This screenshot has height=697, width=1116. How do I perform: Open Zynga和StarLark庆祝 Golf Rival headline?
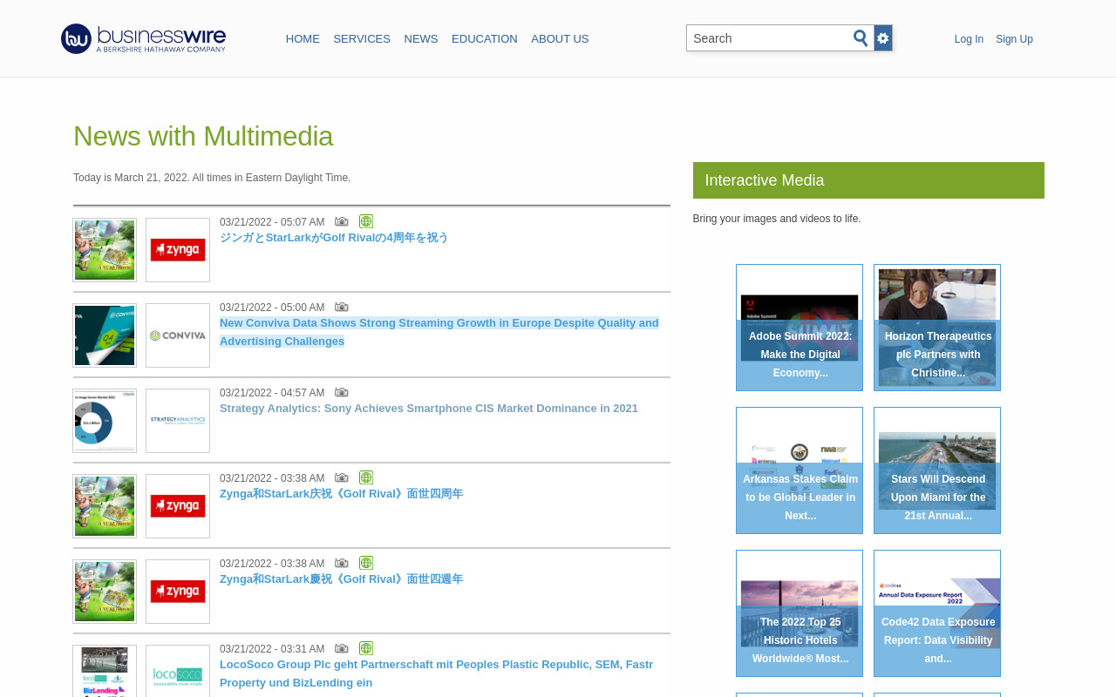[x=341, y=494]
